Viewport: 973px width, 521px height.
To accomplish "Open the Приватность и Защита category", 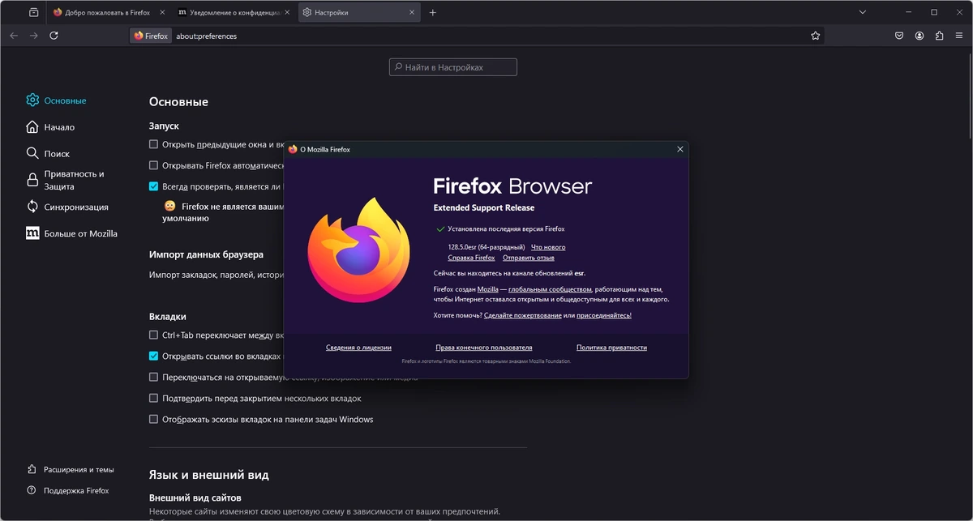I will pyautogui.click(x=65, y=180).
